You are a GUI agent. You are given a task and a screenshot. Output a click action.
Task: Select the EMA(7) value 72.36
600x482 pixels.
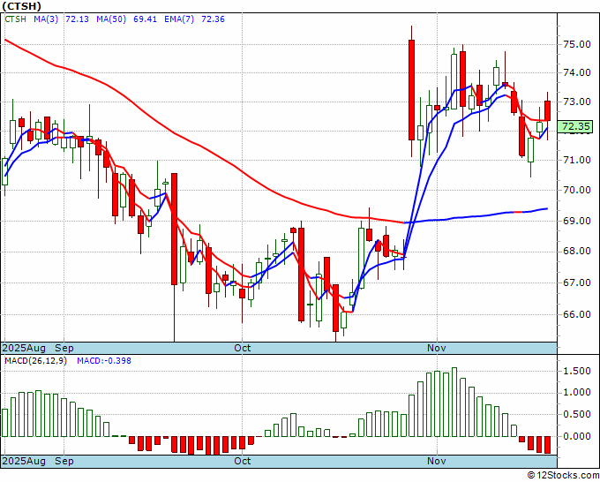click(x=214, y=19)
